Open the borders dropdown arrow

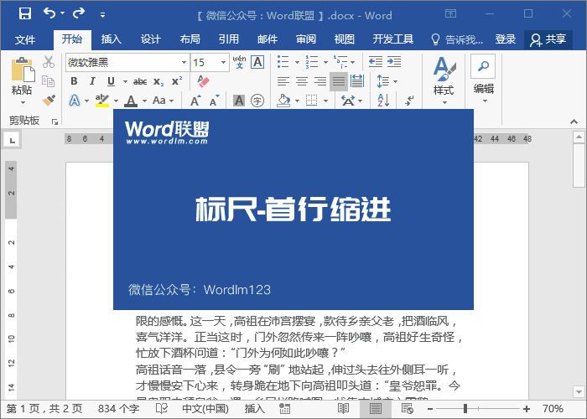pyautogui.click(x=325, y=101)
